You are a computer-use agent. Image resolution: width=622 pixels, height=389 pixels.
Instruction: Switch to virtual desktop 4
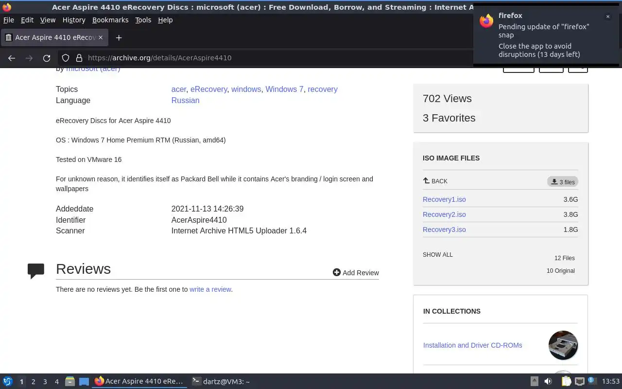tap(56, 382)
